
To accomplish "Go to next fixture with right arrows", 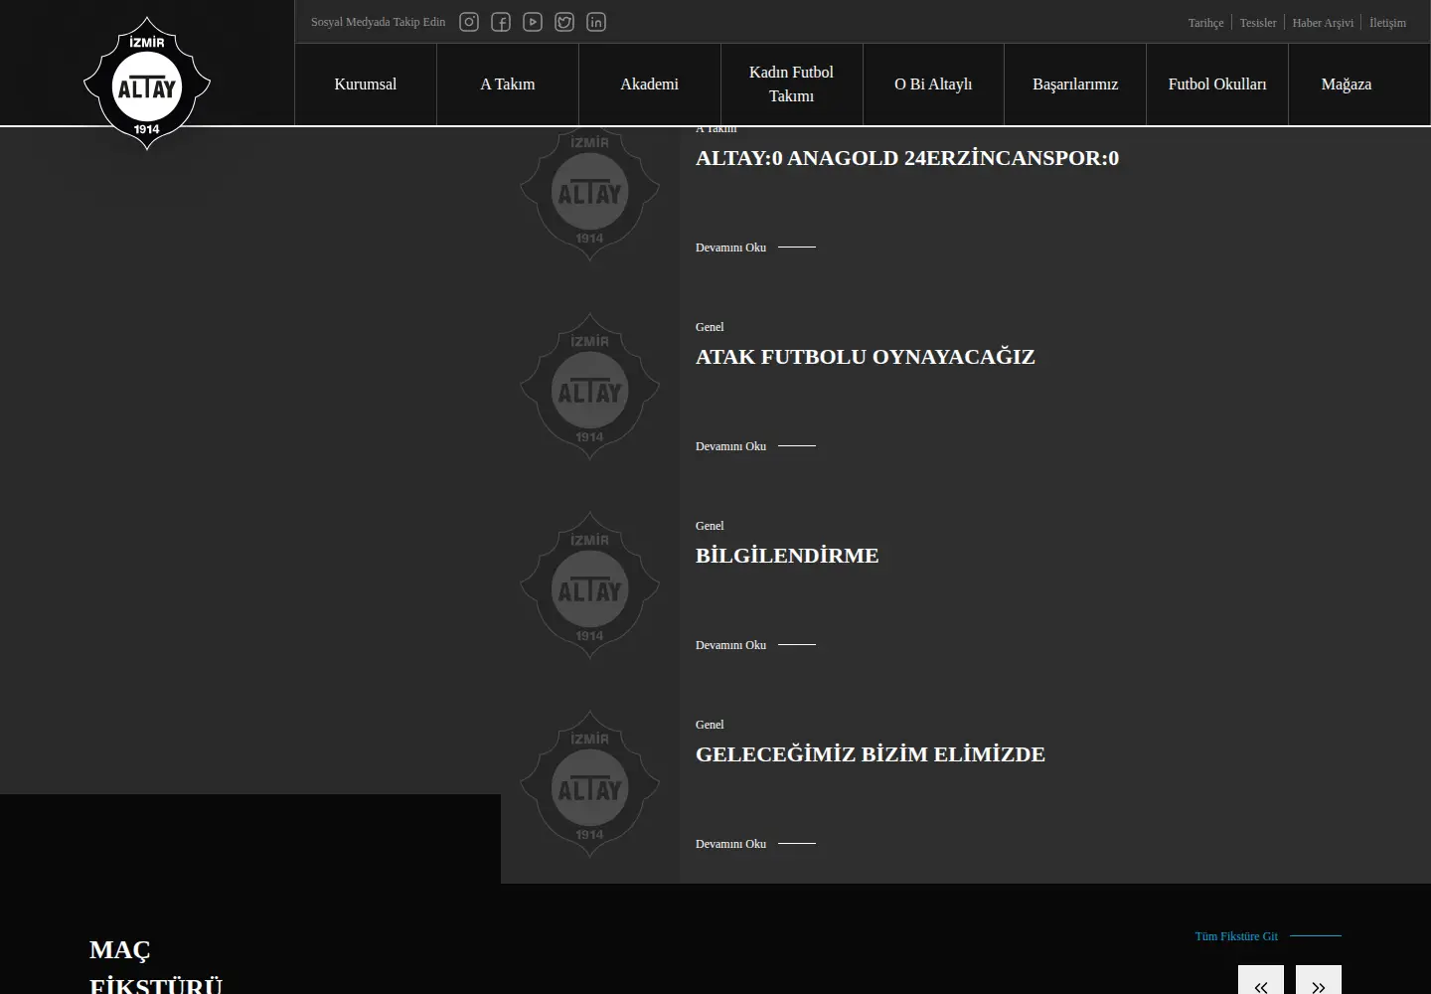I will click(x=1319, y=980).
